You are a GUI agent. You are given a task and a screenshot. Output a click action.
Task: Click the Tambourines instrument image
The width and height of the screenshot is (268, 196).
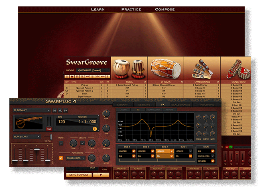click(202, 69)
